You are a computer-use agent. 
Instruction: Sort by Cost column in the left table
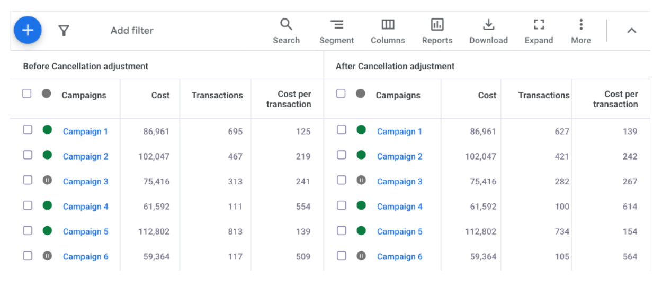point(160,96)
